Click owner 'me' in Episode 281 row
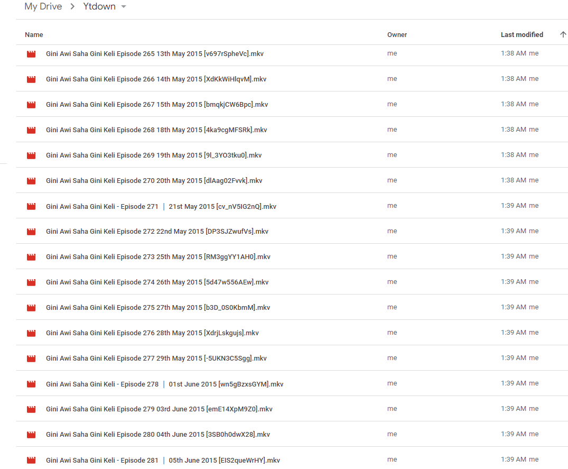Screen dimensions: 568x469 (x=392, y=459)
